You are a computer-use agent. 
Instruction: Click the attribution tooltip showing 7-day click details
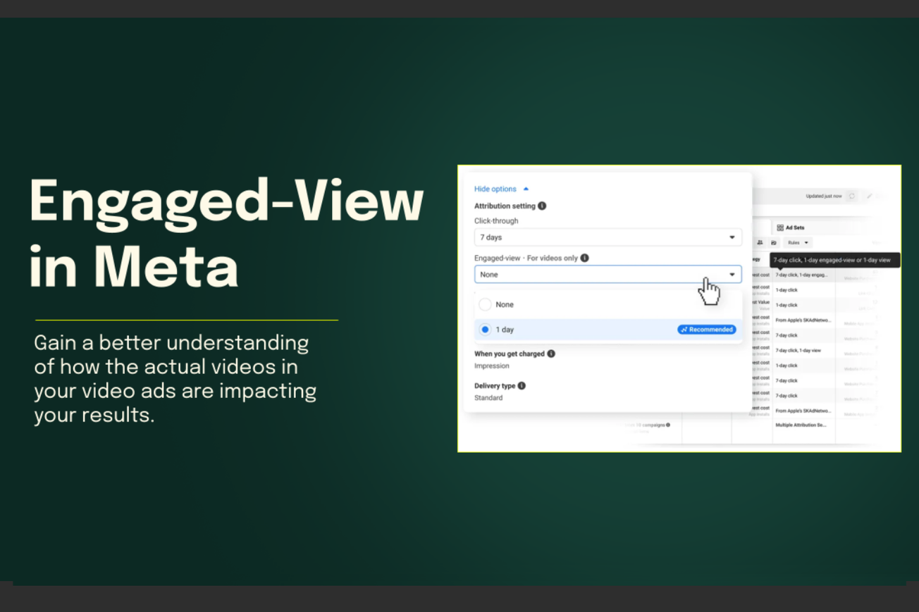pyautogui.click(x=832, y=261)
